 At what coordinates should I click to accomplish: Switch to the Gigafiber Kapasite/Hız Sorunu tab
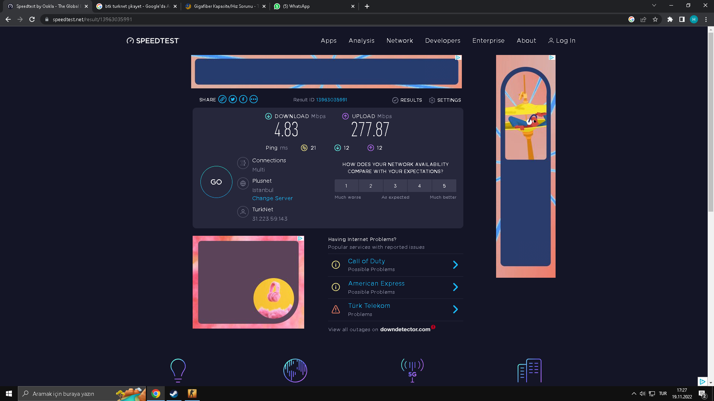(x=225, y=6)
